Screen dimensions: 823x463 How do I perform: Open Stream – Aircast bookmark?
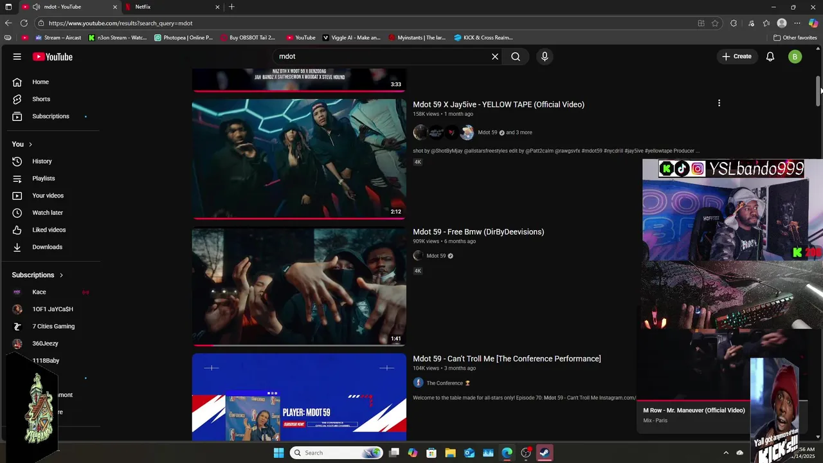(59, 37)
